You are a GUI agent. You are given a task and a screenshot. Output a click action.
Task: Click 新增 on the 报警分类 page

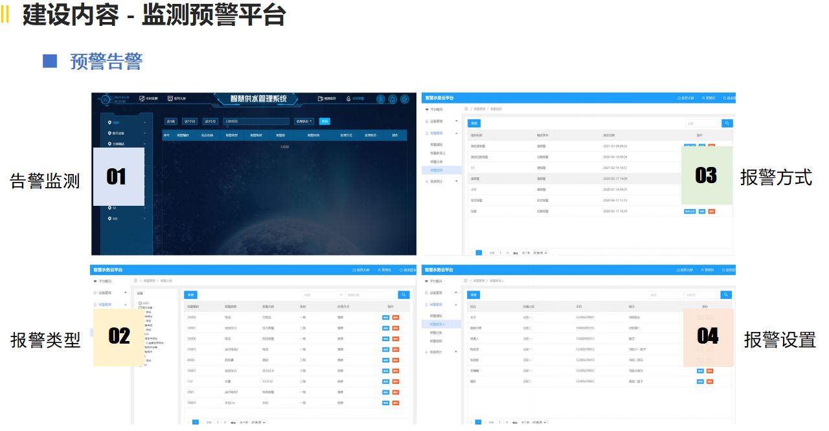click(x=191, y=294)
